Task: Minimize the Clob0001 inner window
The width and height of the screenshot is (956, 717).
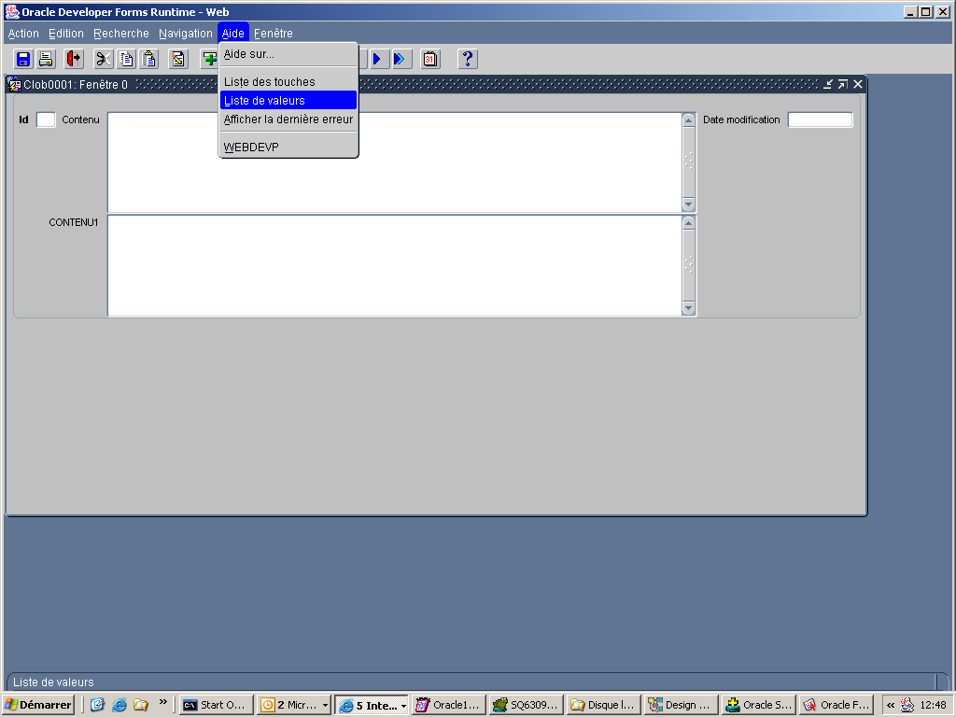Action: pos(828,84)
